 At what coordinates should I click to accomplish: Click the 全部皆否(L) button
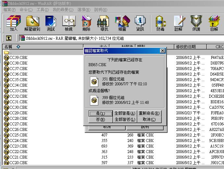(125, 120)
